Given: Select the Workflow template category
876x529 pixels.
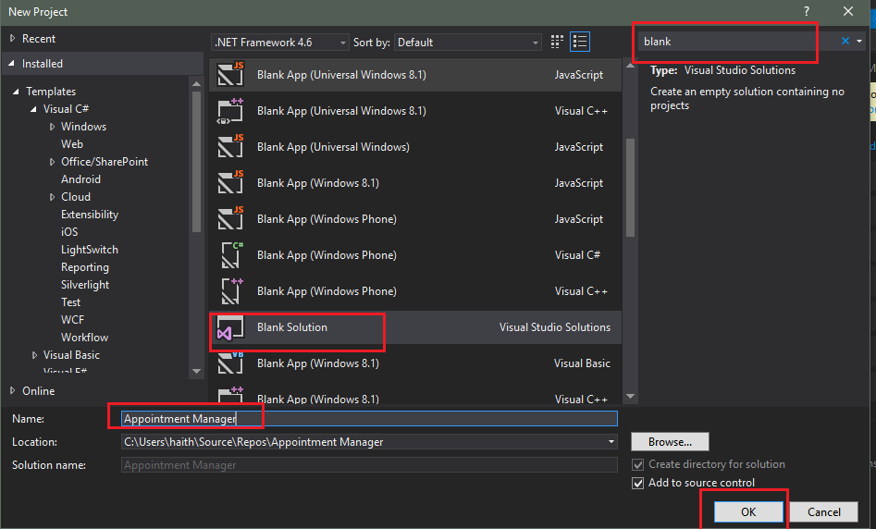Looking at the screenshot, I should coord(84,338).
